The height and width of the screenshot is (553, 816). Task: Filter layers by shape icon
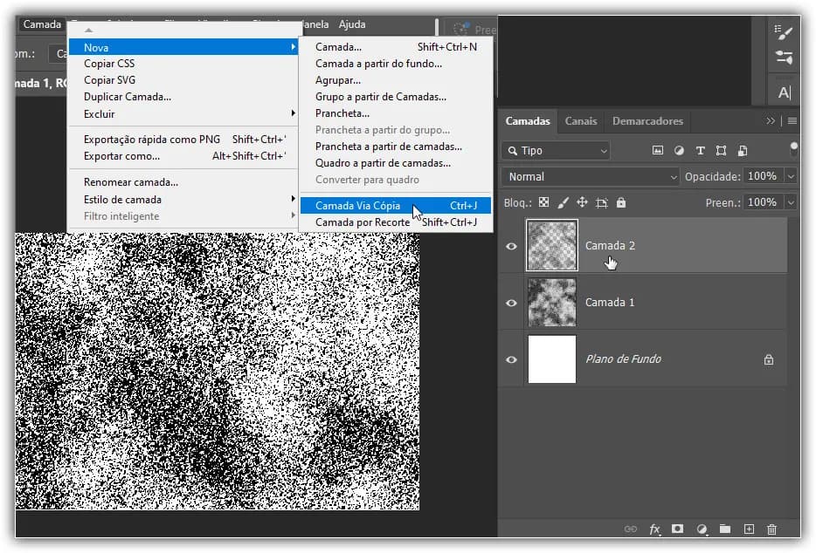(x=721, y=151)
